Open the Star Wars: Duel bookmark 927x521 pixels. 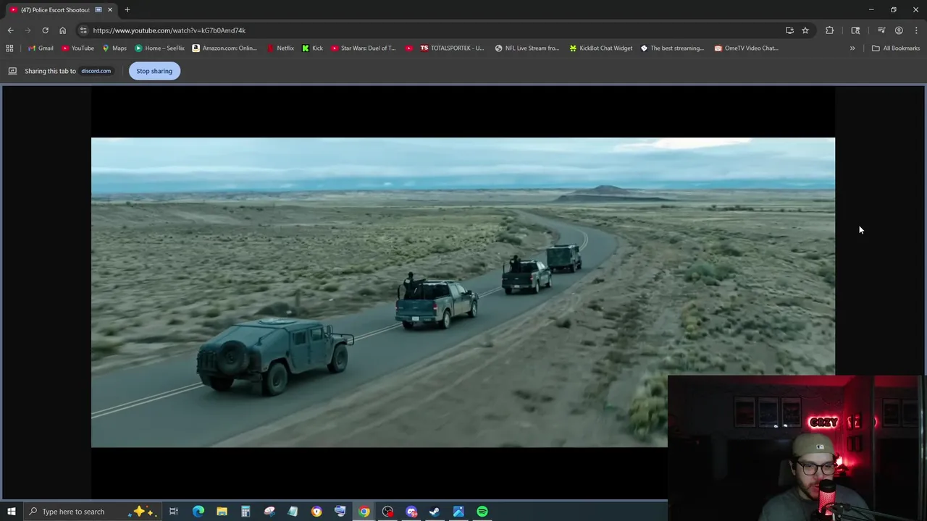tap(364, 48)
